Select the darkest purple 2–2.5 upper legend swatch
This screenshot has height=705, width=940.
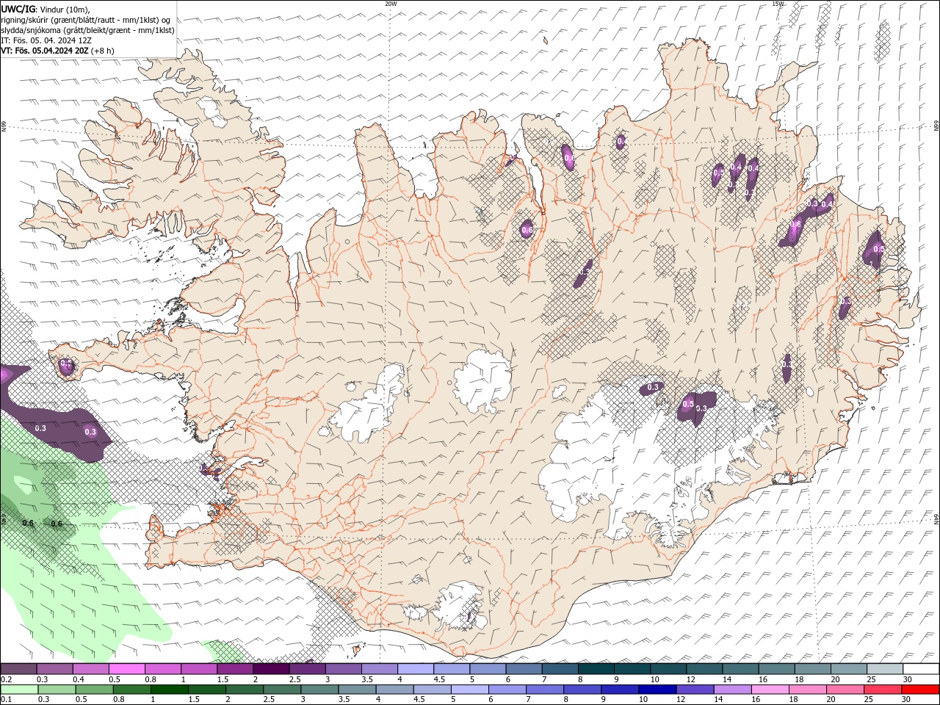[271, 669]
